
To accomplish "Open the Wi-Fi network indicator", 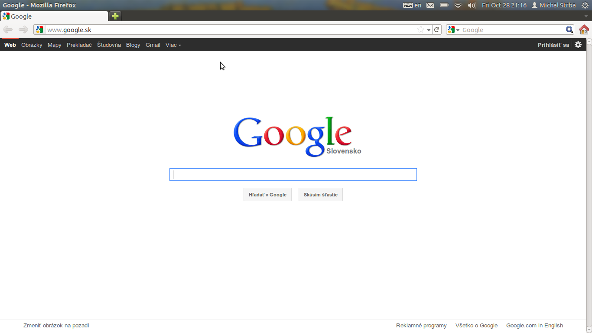I will pyautogui.click(x=458, y=5).
